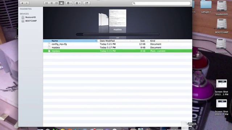Switch to icon view in Finder toolbar
The height and width of the screenshot is (130, 232).
pos(46,3)
